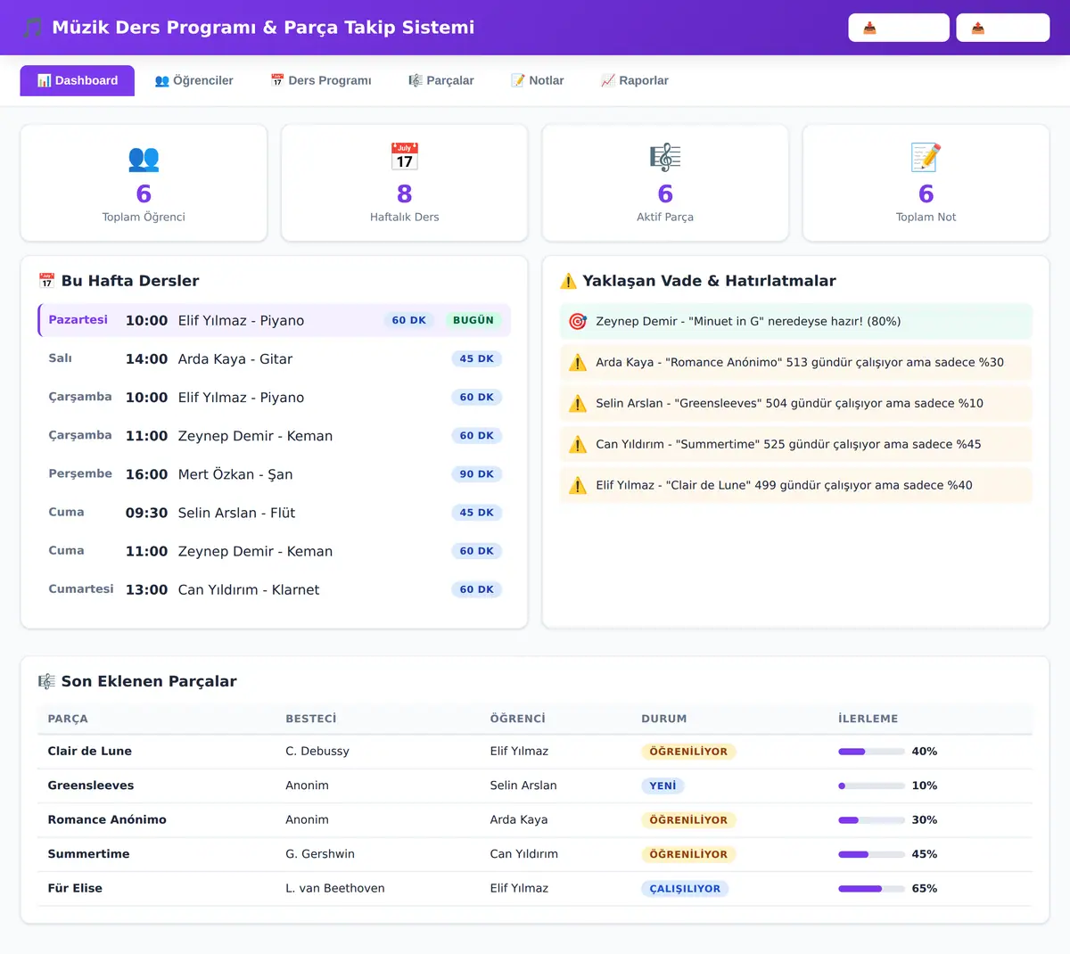
Task: Go to the Parçalar tab
Action: [441, 80]
